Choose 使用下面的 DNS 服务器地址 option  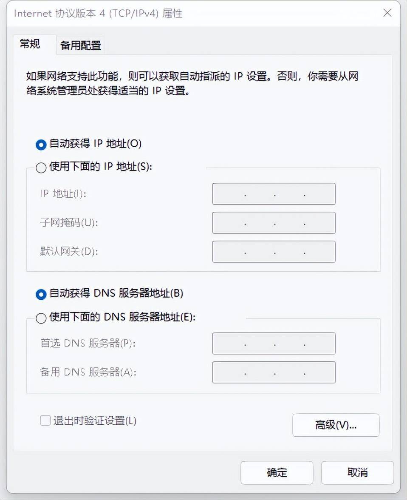point(41,318)
